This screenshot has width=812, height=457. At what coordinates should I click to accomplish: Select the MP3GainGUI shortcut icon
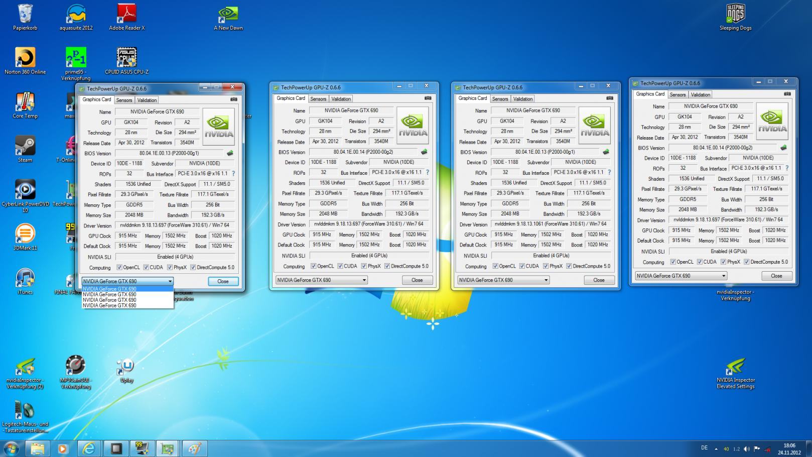76,372
